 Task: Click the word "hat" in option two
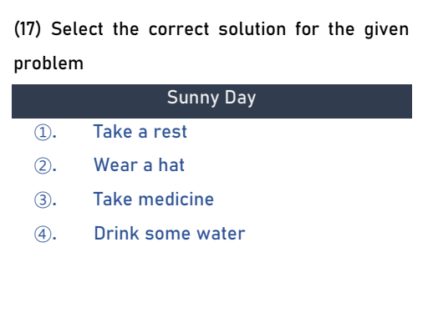tap(171, 165)
